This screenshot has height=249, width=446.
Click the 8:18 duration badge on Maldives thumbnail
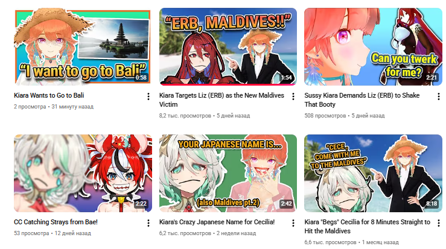(431, 204)
